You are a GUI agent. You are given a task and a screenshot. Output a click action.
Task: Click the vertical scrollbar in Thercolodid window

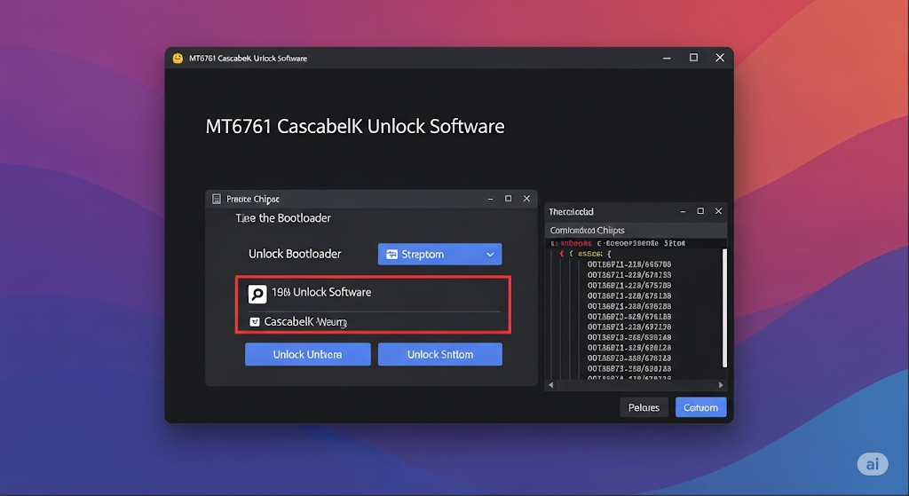[724, 308]
